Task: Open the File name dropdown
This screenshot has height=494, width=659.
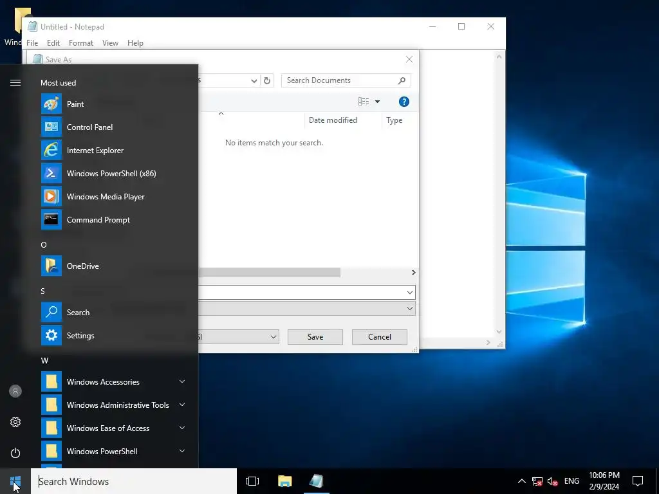Action: pos(410,293)
